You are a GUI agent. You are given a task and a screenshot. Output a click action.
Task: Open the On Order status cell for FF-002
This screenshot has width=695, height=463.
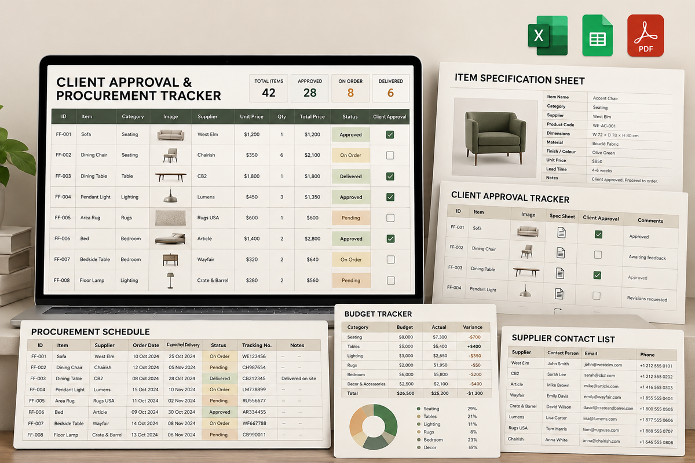tap(350, 155)
